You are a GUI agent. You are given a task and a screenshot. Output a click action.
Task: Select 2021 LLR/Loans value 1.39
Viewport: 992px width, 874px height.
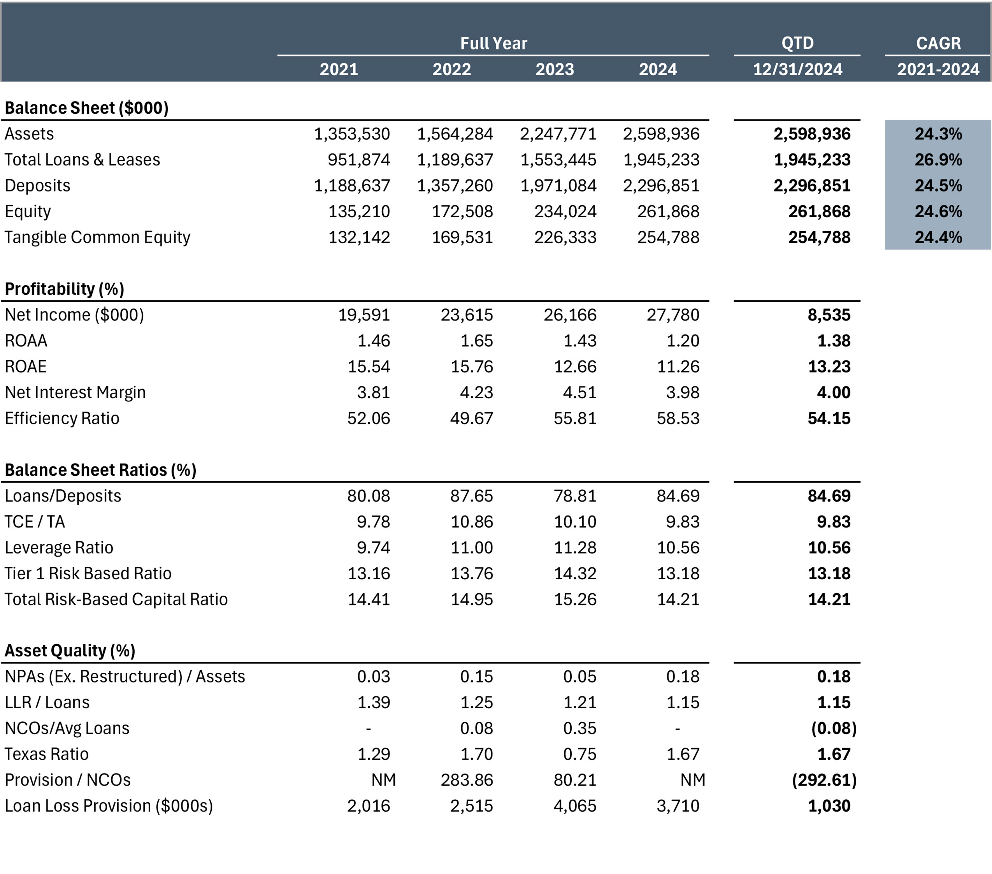click(x=374, y=702)
